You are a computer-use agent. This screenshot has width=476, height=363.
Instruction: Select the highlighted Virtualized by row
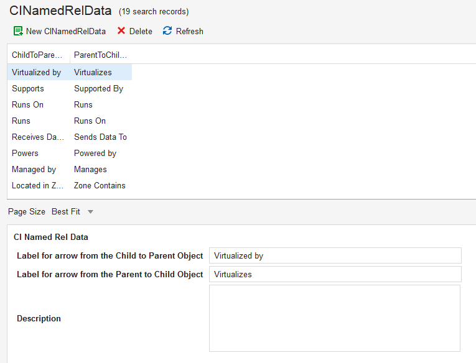pyautogui.click(x=37, y=72)
